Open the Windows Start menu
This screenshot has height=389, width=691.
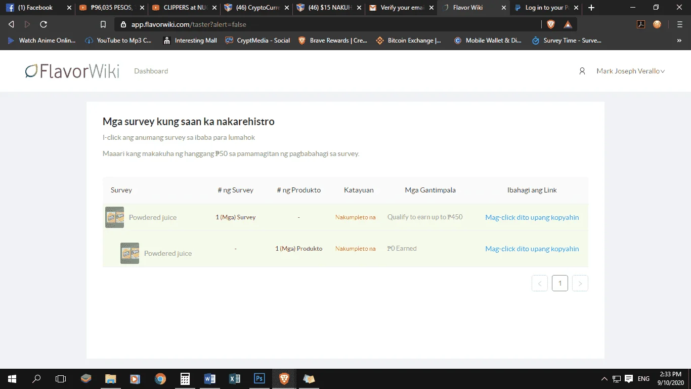click(12, 378)
